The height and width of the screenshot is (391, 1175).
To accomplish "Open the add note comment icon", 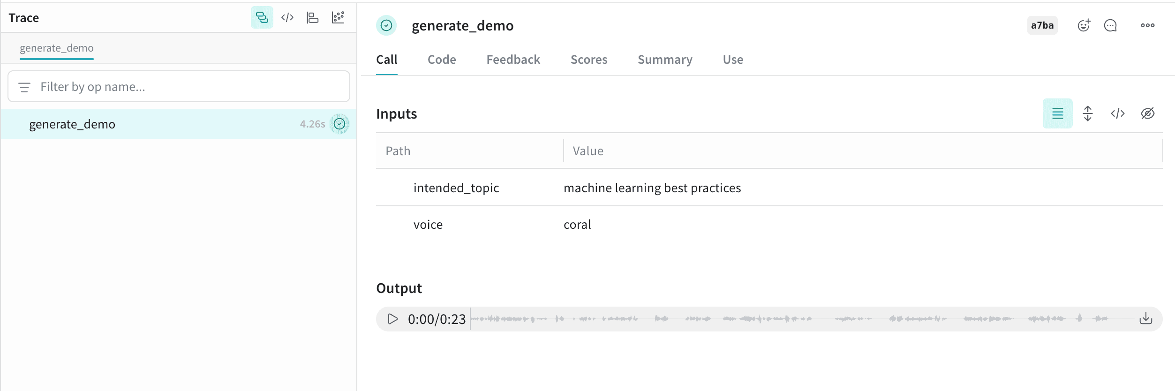I will pos(1110,25).
